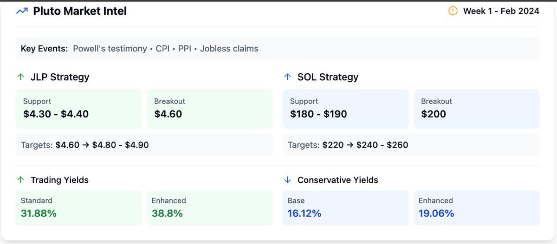Select the JLP Breakout $4.60 card
Image resolution: width=557 pixels, height=244 pixels.
click(210, 109)
